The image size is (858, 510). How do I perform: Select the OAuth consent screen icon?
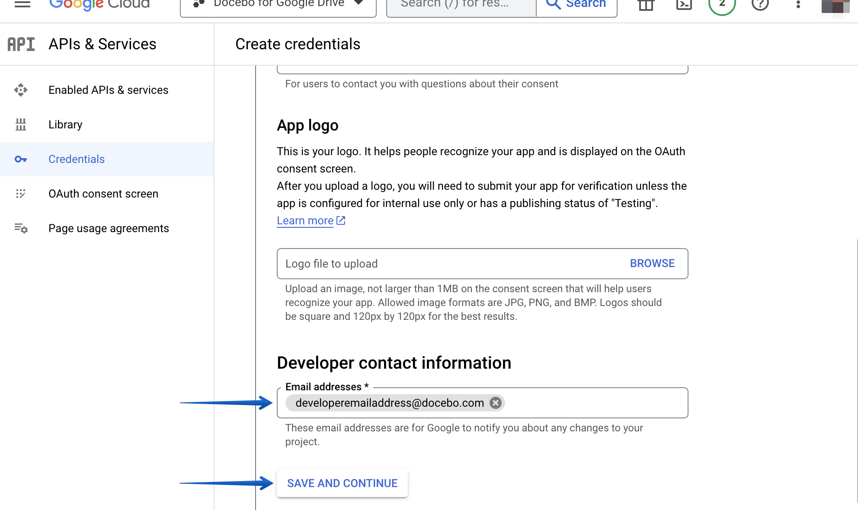click(20, 194)
